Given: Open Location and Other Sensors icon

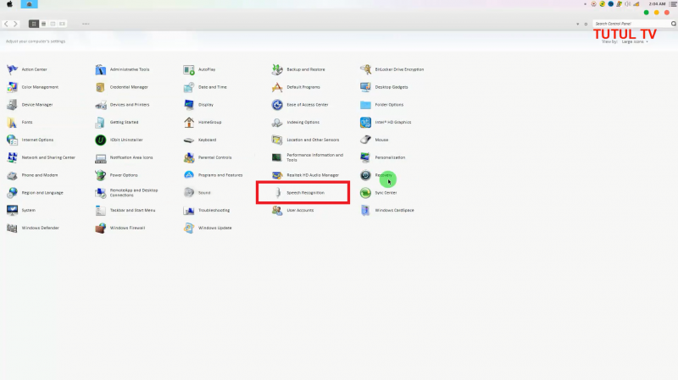Looking at the screenshot, I should [x=277, y=140].
